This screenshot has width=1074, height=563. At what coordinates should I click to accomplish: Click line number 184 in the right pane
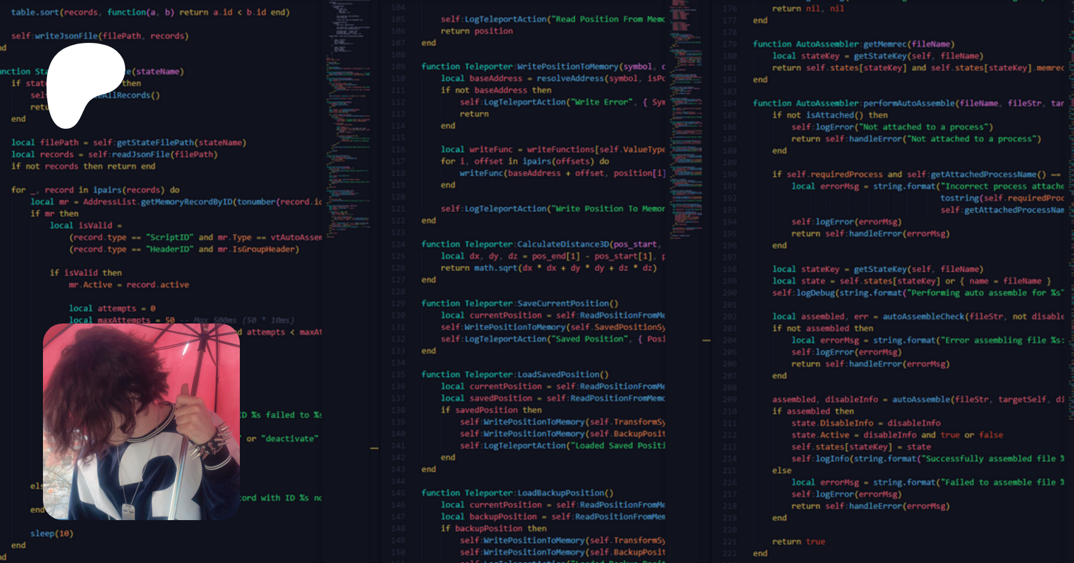729,104
